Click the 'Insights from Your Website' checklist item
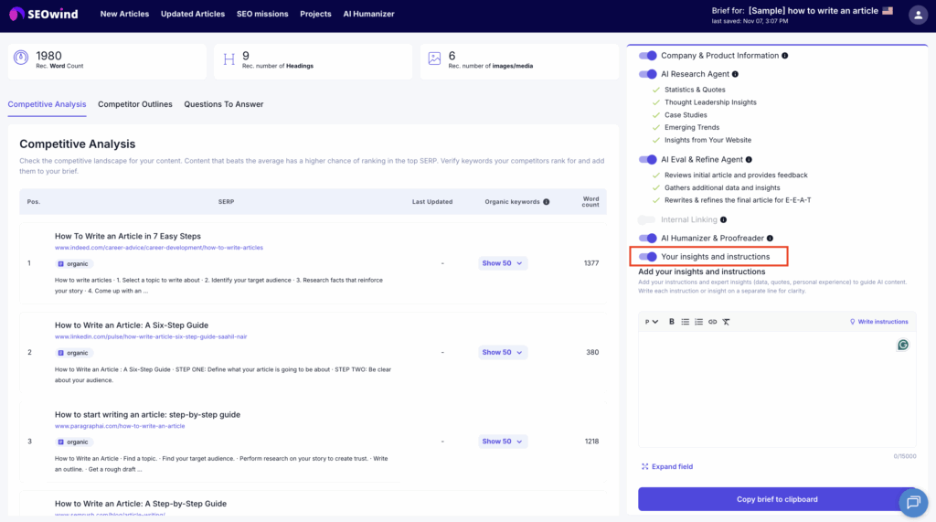The image size is (936, 522). pos(708,140)
